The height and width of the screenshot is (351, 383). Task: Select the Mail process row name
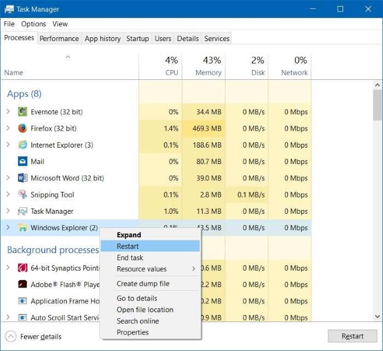[x=37, y=161]
